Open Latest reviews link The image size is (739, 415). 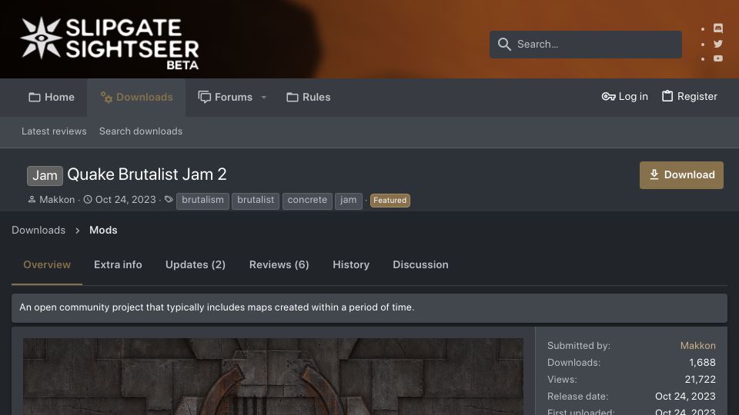[x=54, y=131]
